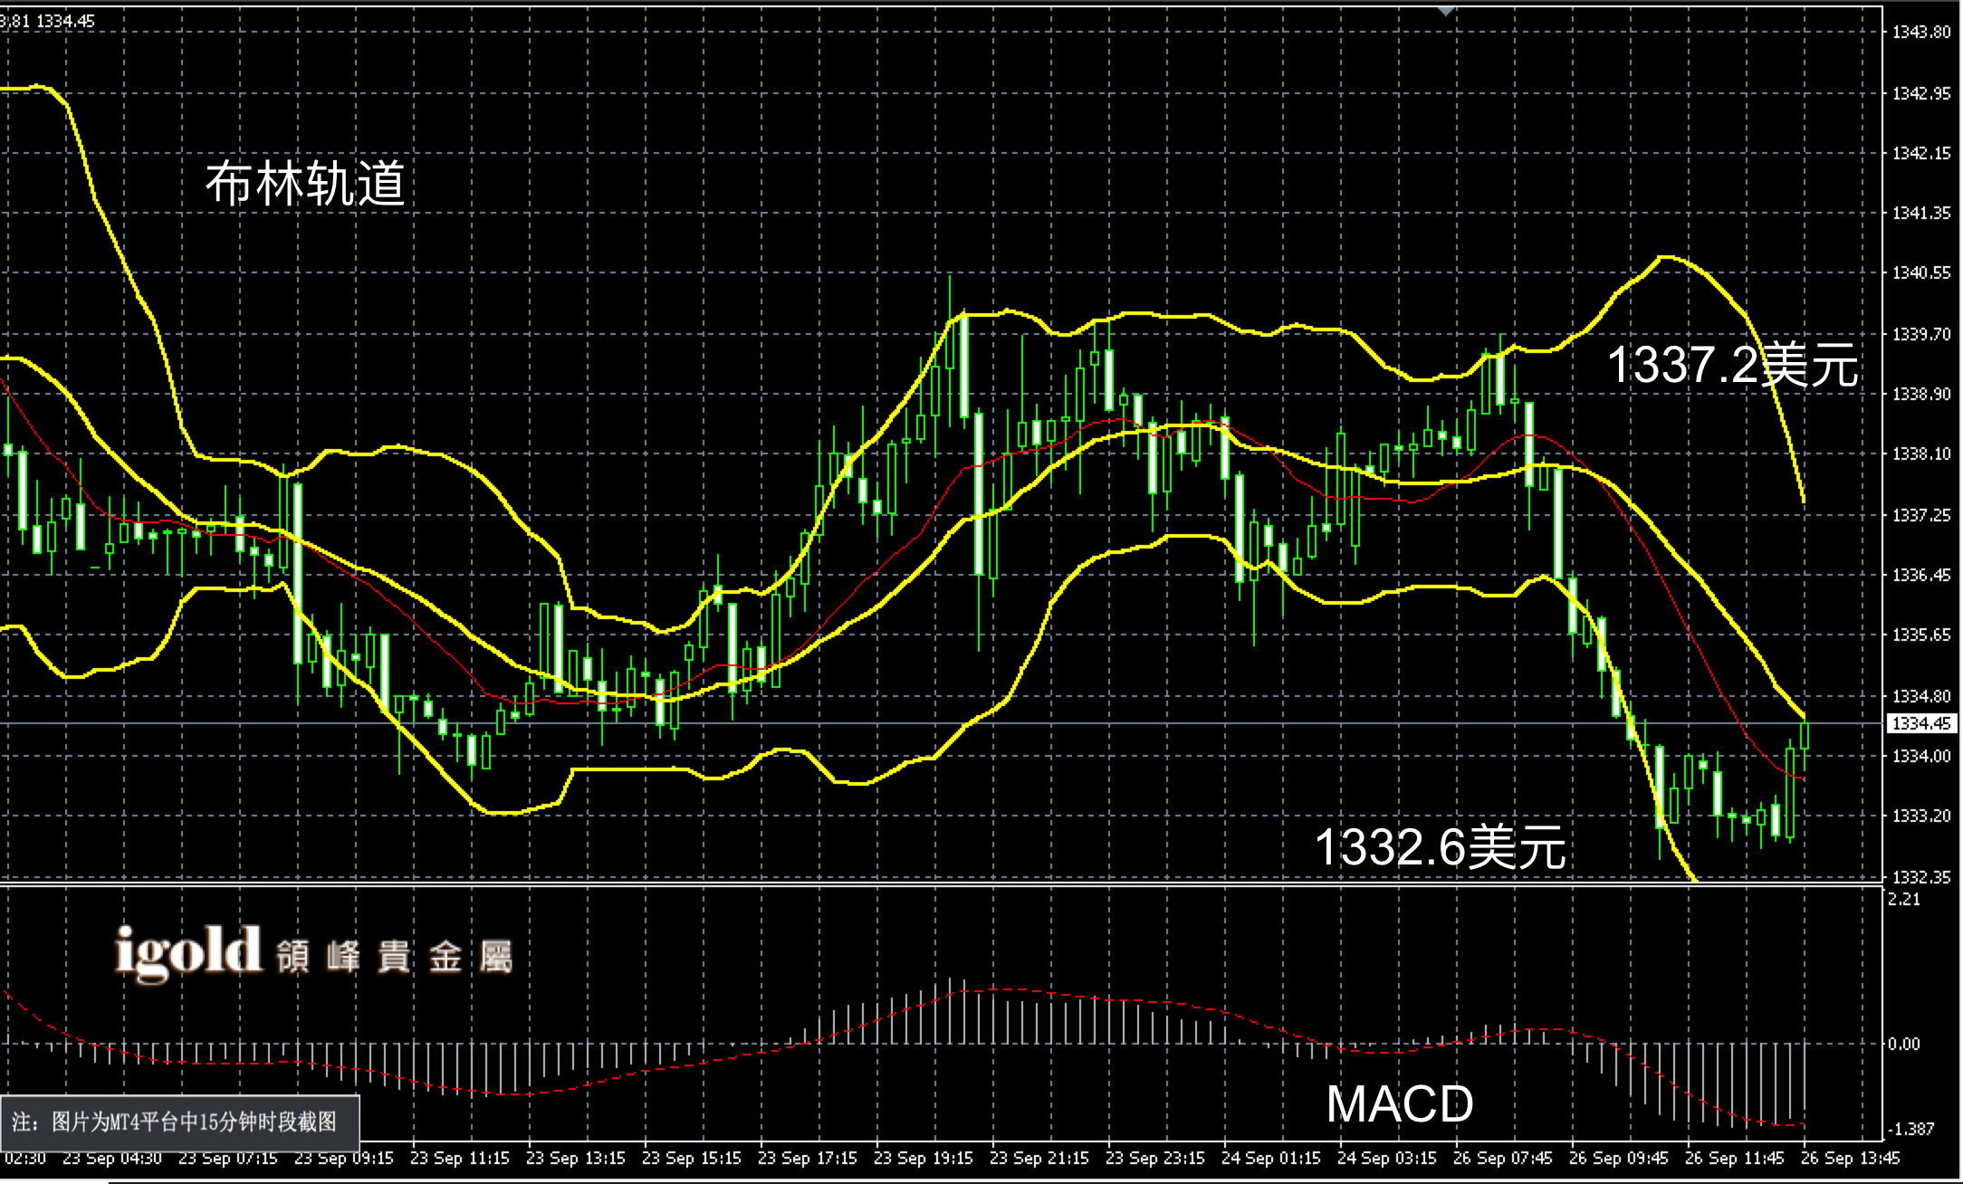Click the 1340.55 price scale value

tap(1921, 273)
